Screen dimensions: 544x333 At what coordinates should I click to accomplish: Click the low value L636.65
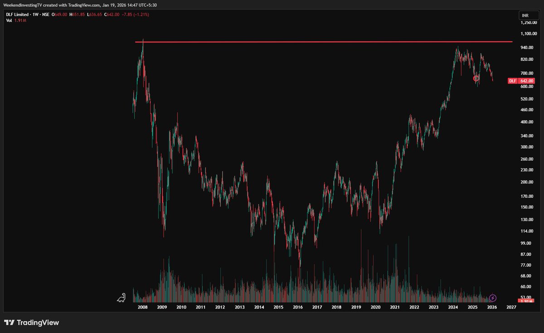click(x=93, y=15)
